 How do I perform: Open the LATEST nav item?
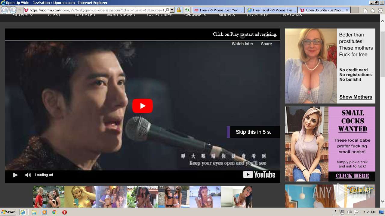pos(53,15)
